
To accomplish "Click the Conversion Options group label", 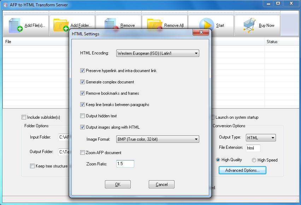I will click(x=229, y=126).
